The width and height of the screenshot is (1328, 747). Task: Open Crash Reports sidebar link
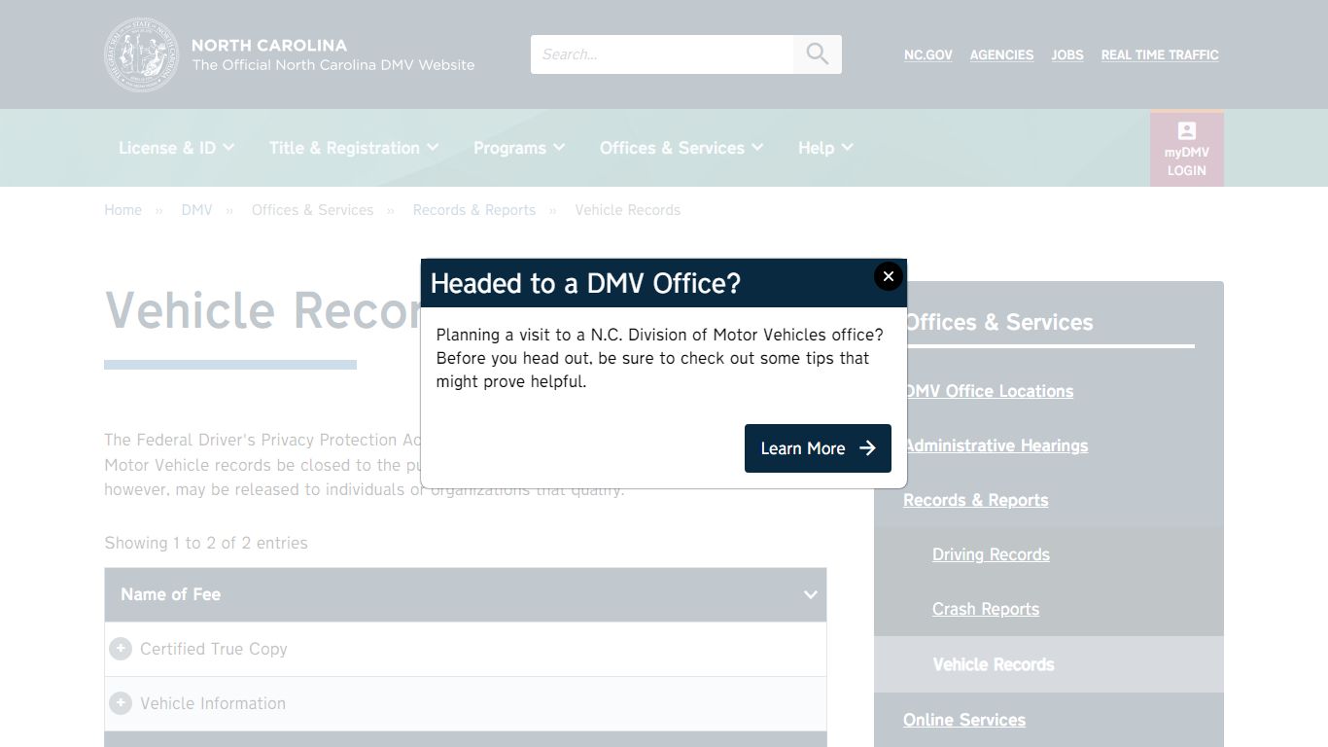(x=986, y=609)
